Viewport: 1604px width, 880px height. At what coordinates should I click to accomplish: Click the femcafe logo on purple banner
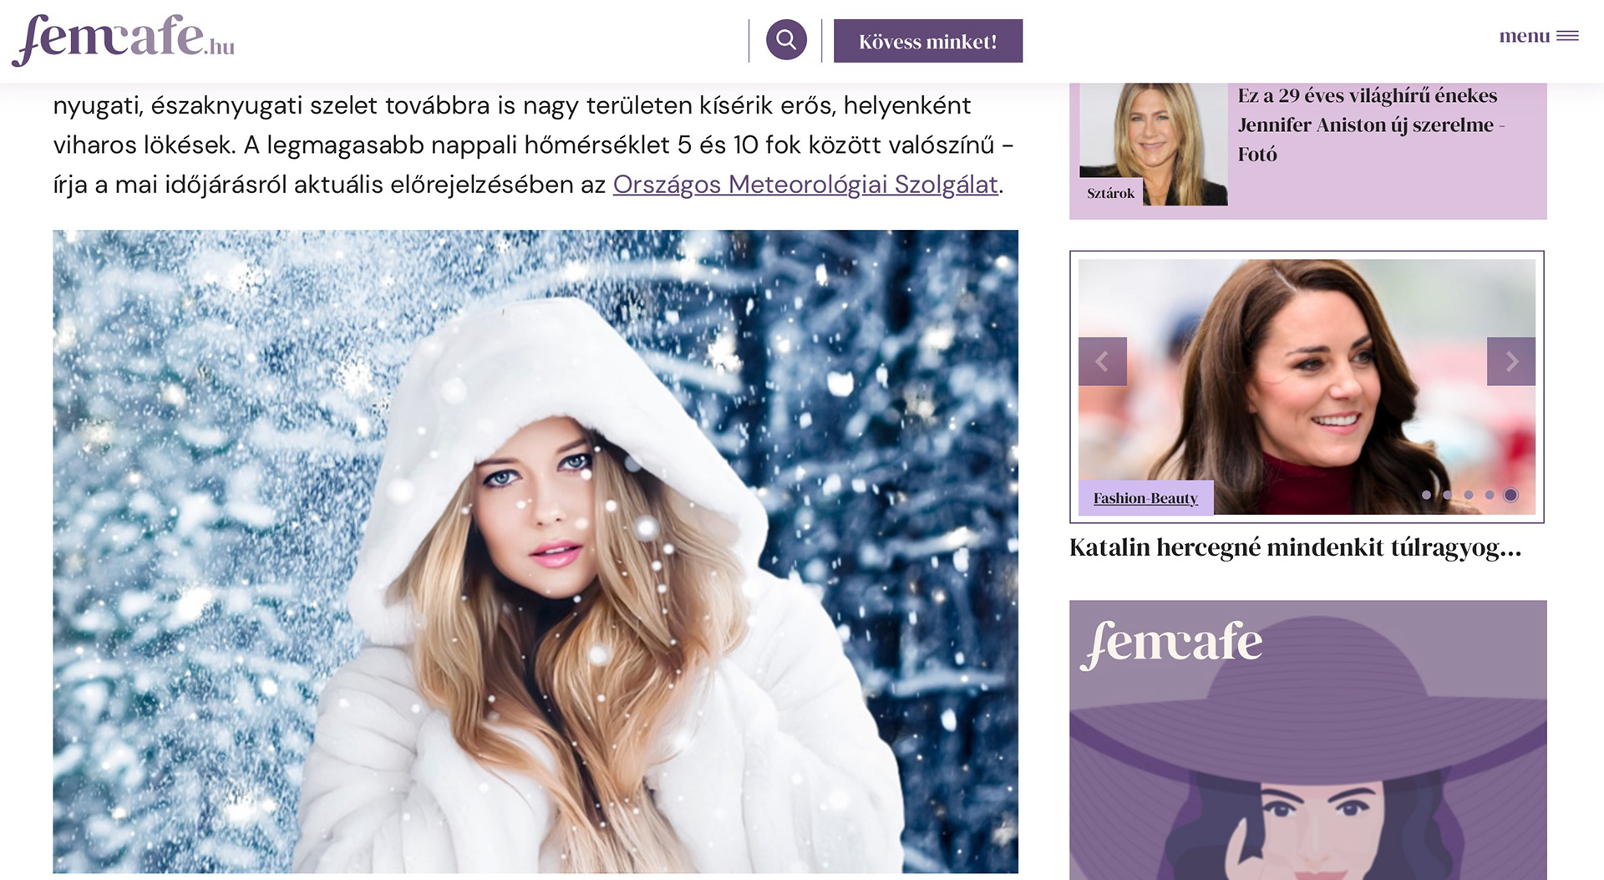tap(1170, 644)
